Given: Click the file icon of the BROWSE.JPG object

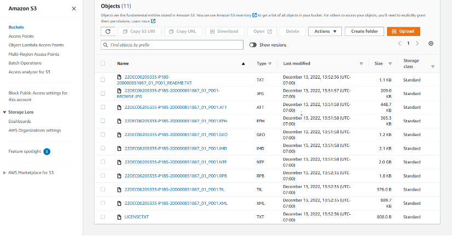Looking at the screenshot, I should tap(119, 91).
